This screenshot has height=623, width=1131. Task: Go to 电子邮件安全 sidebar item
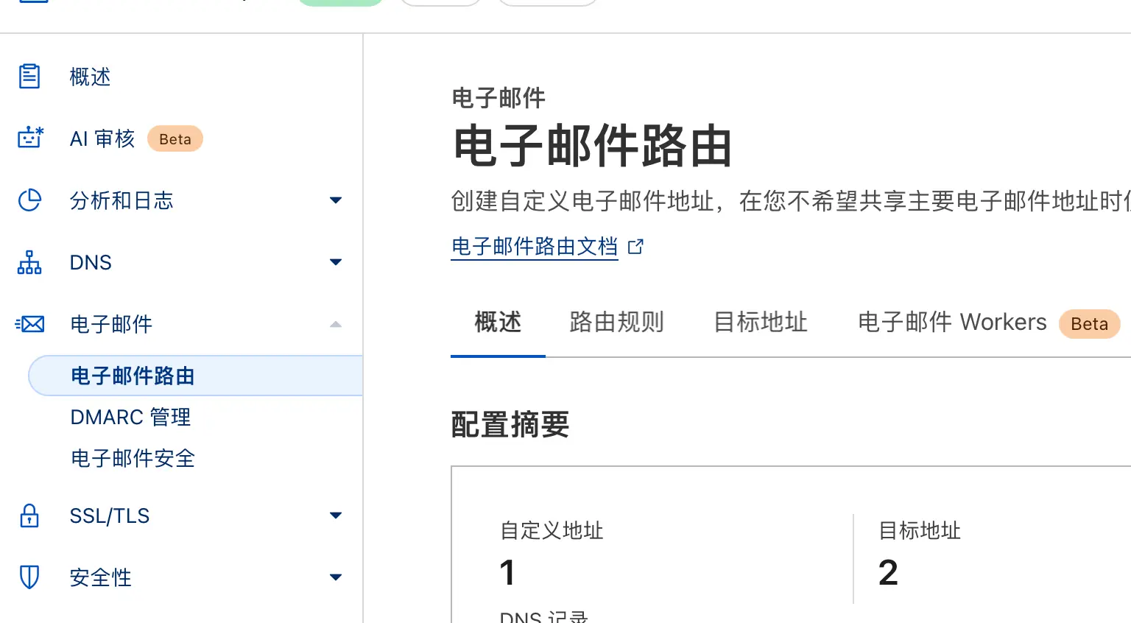pyautogui.click(x=133, y=459)
